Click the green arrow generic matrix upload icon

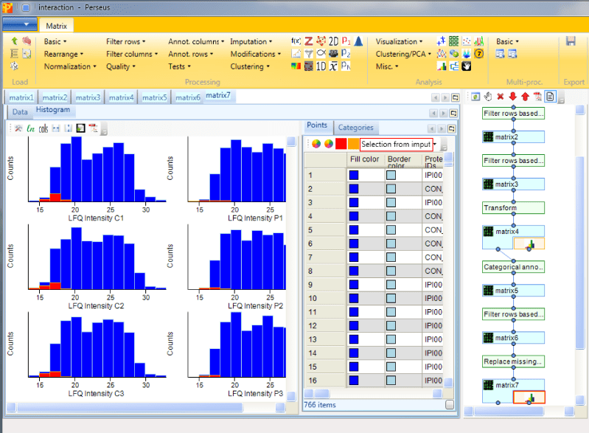click(14, 41)
